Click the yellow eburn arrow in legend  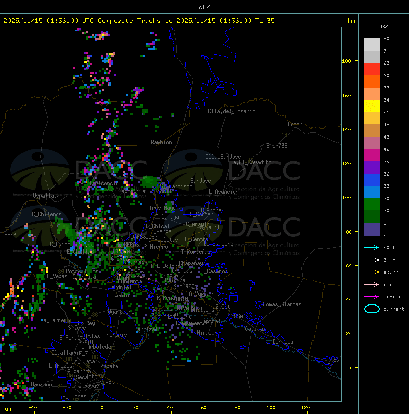(372, 272)
